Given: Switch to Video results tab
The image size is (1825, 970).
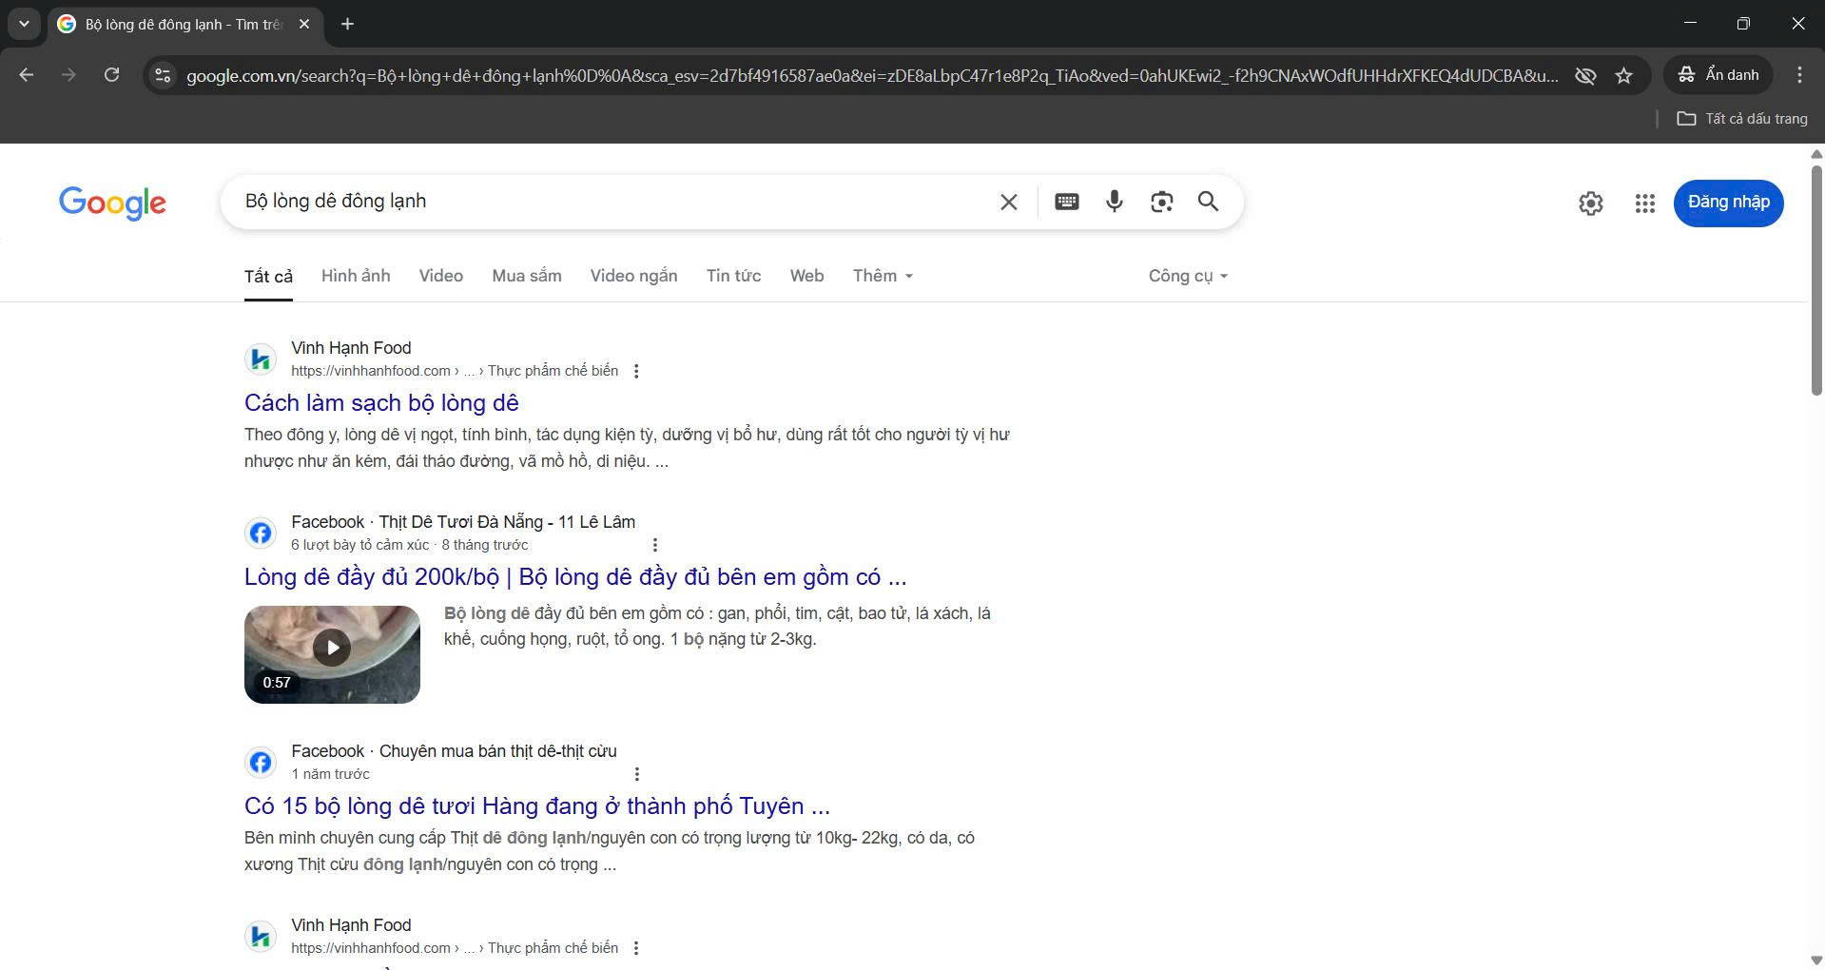Looking at the screenshot, I should [441, 276].
